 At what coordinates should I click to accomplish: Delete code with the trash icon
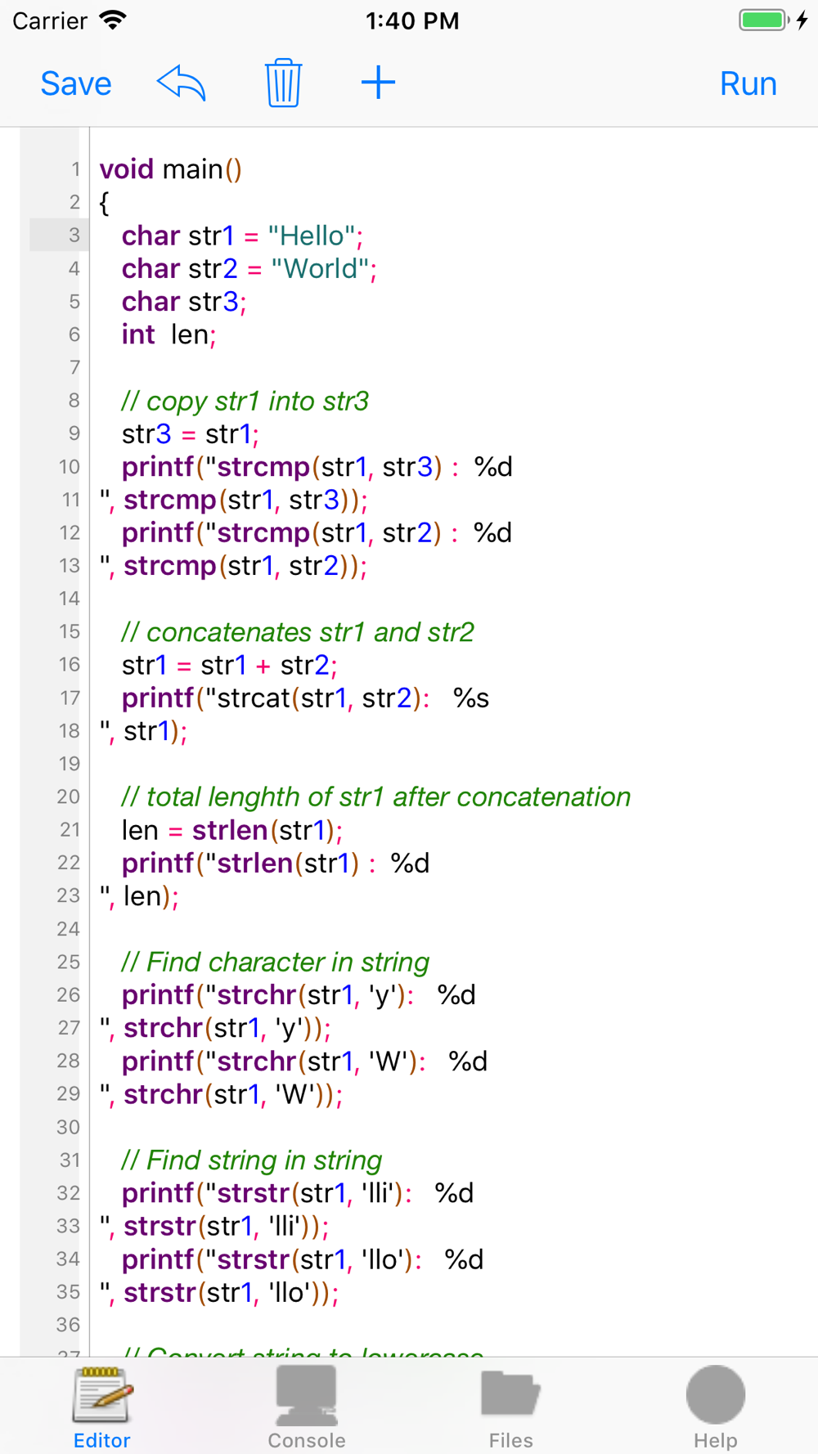click(283, 83)
